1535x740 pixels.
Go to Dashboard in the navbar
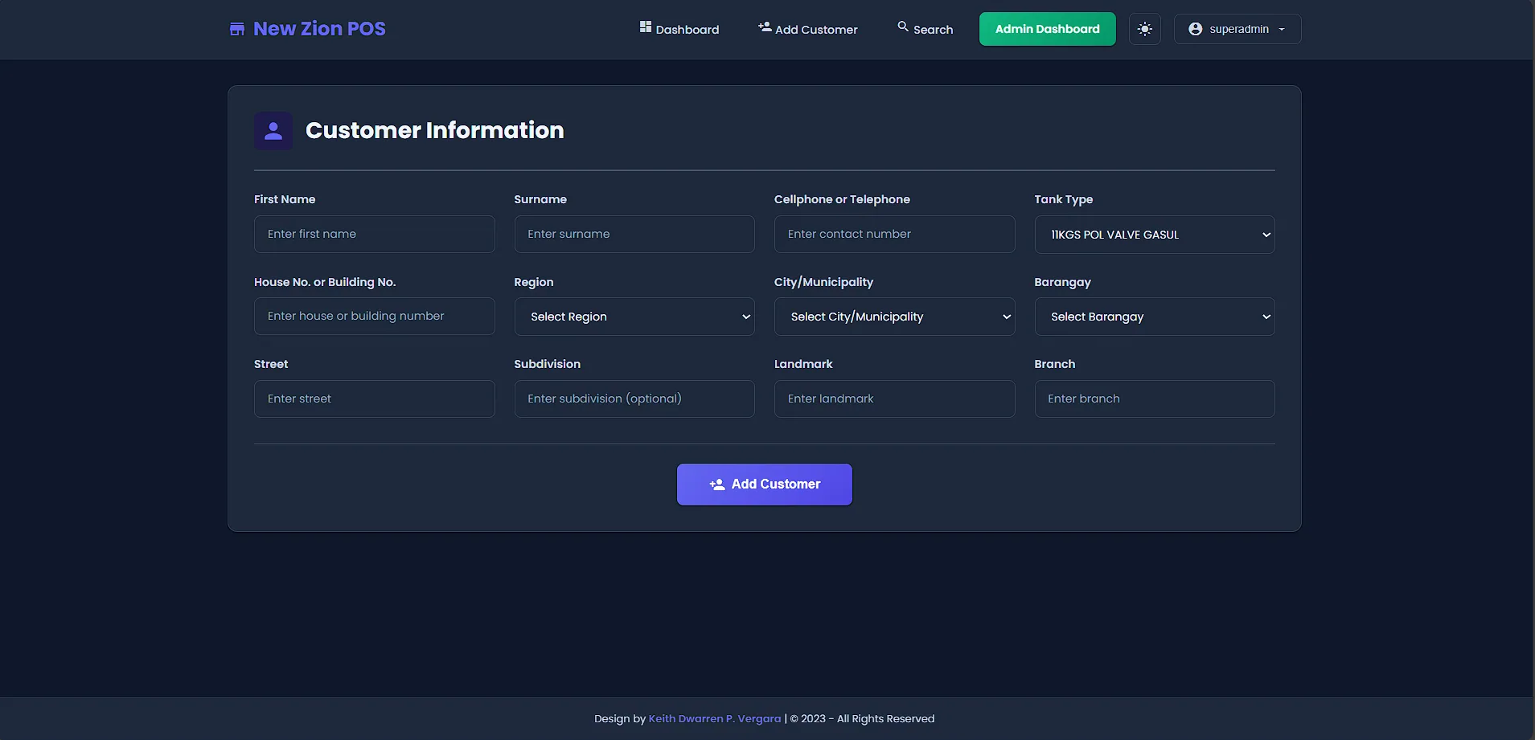(x=679, y=29)
